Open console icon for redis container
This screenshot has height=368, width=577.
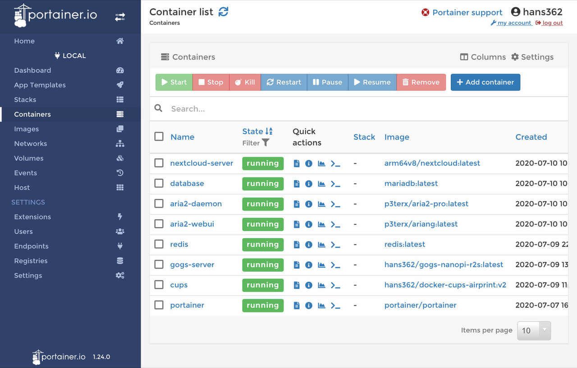[335, 245]
